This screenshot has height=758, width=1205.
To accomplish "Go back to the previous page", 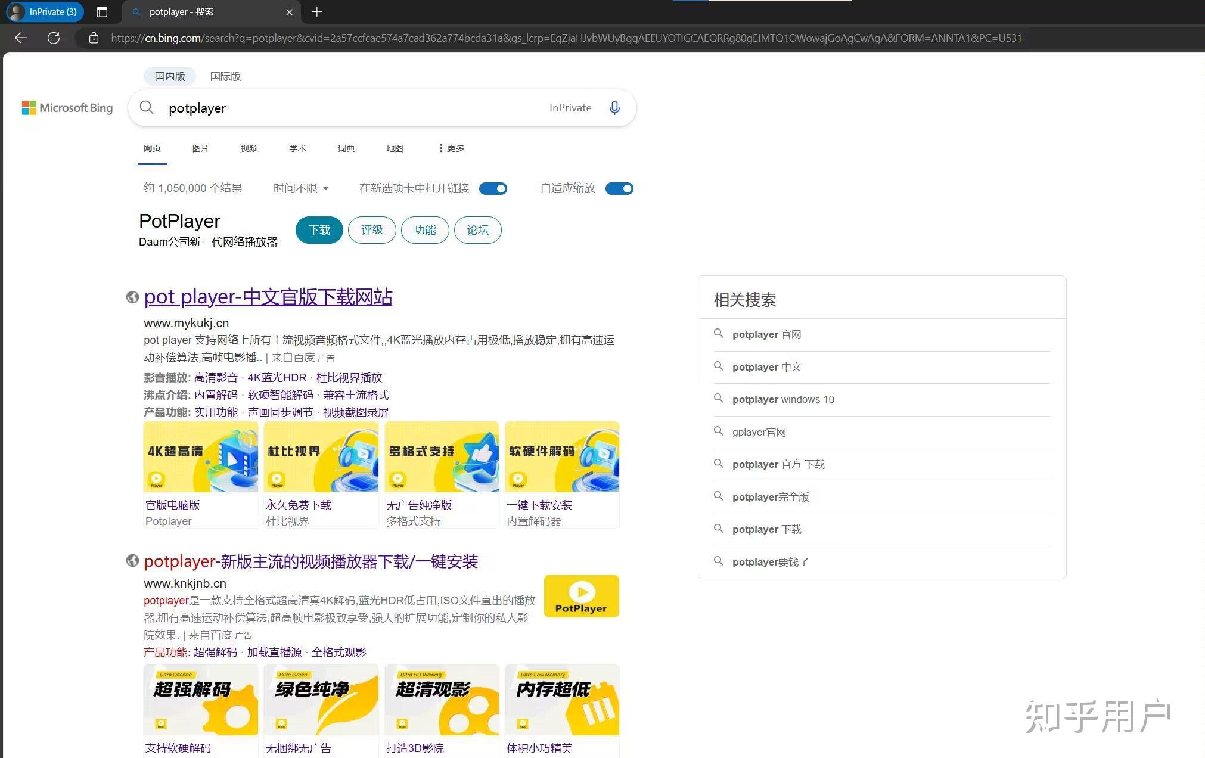I will click(21, 38).
